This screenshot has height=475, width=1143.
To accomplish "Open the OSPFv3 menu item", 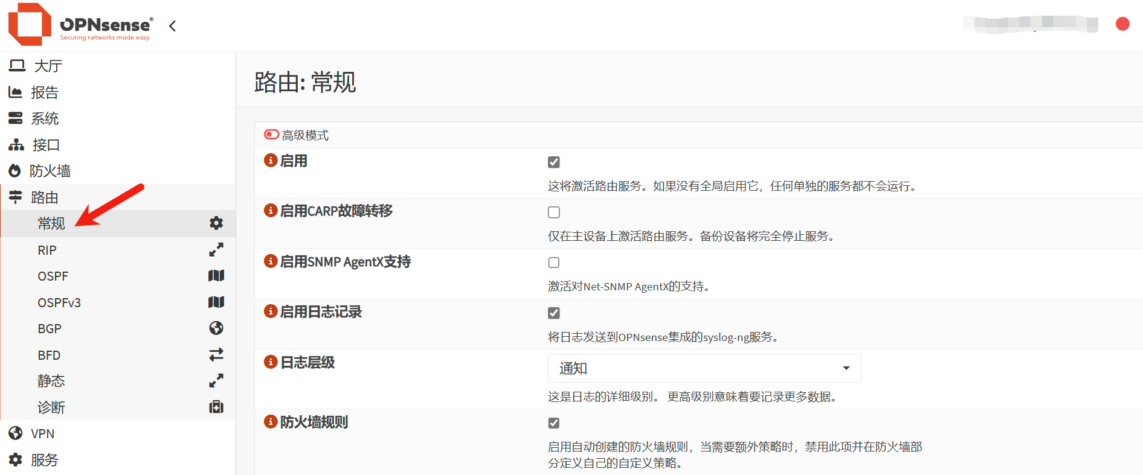I will [x=59, y=303].
